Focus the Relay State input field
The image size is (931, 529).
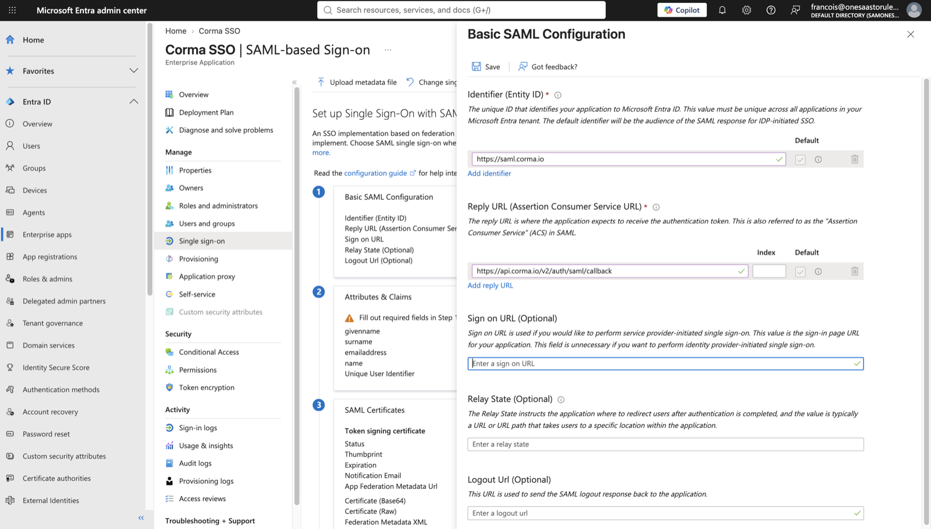[666, 444]
